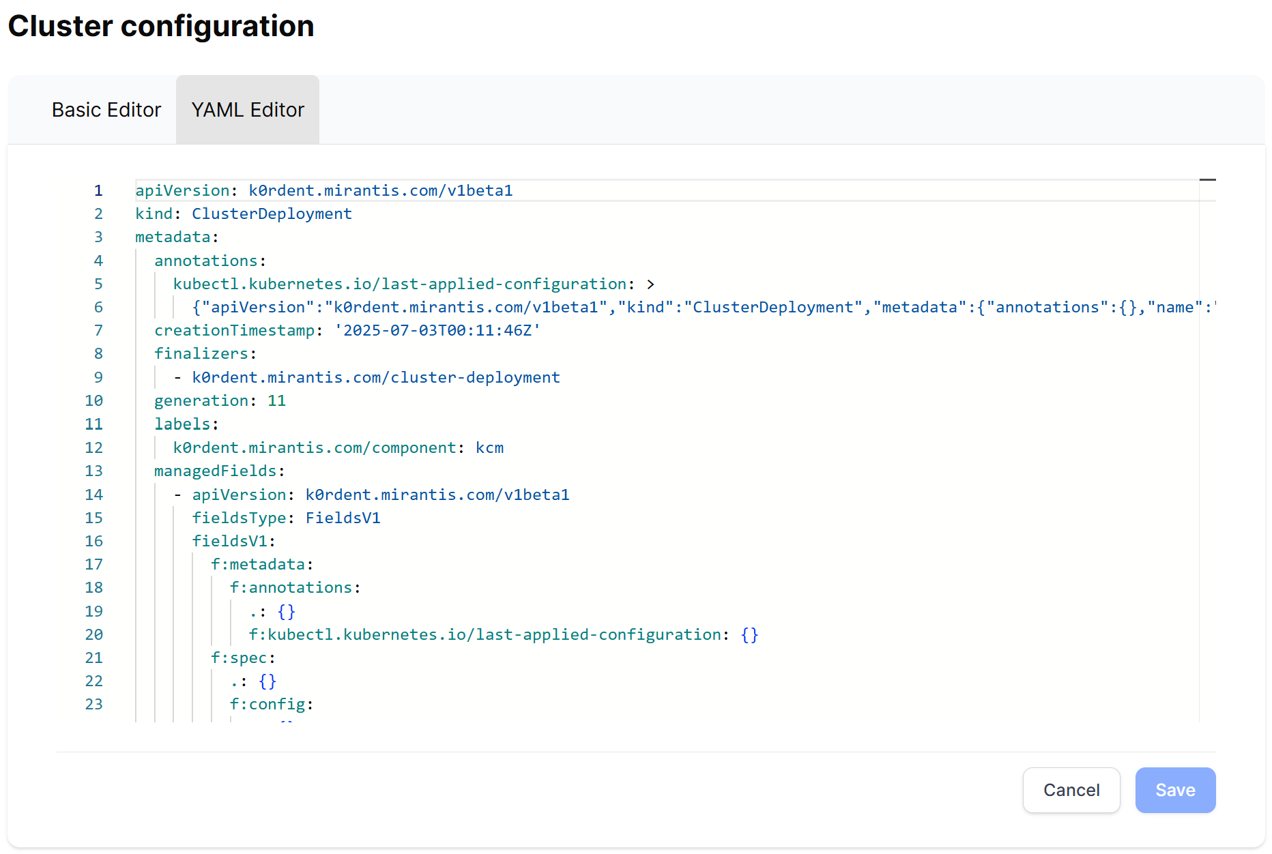The width and height of the screenshot is (1272, 854).
Task: Click generation value 11
Action: point(276,400)
